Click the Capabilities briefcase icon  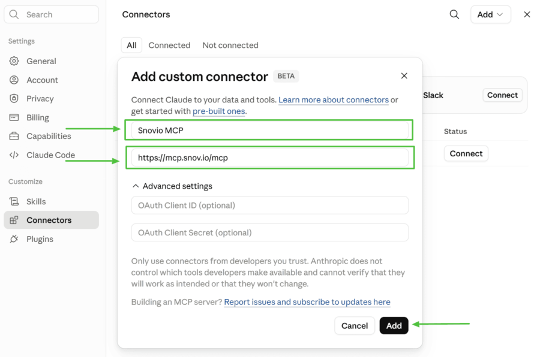(x=14, y=136)
